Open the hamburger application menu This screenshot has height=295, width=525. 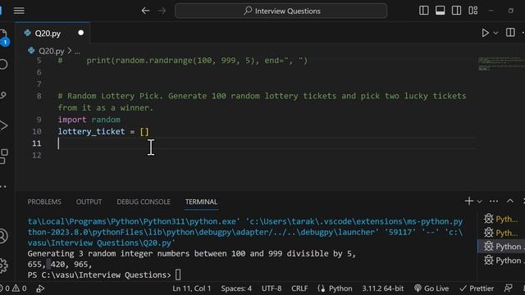(x=19, y=11)
